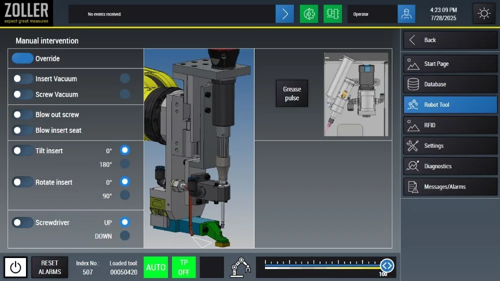The image size is (500, 281).
Task: Click the operator user profile icon
Action: [x=406, y=14]
